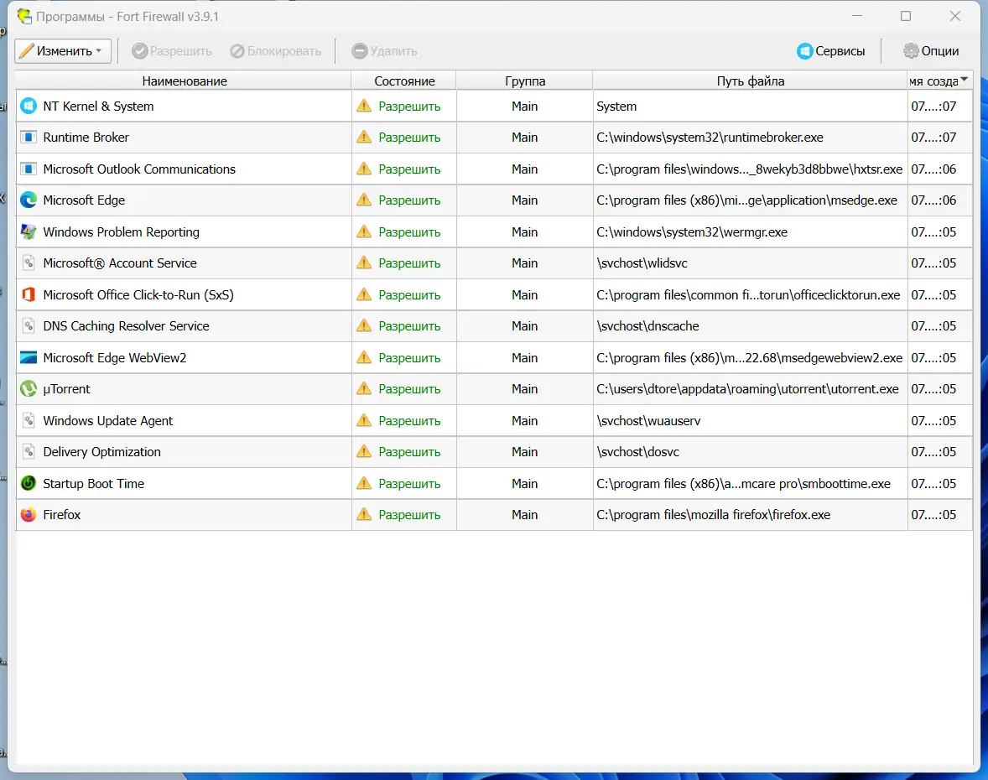Image resolution: width=988 pixels, height=780 pixels.
Task: Click path \svchost\wuauserv
Action: point(648,420)
